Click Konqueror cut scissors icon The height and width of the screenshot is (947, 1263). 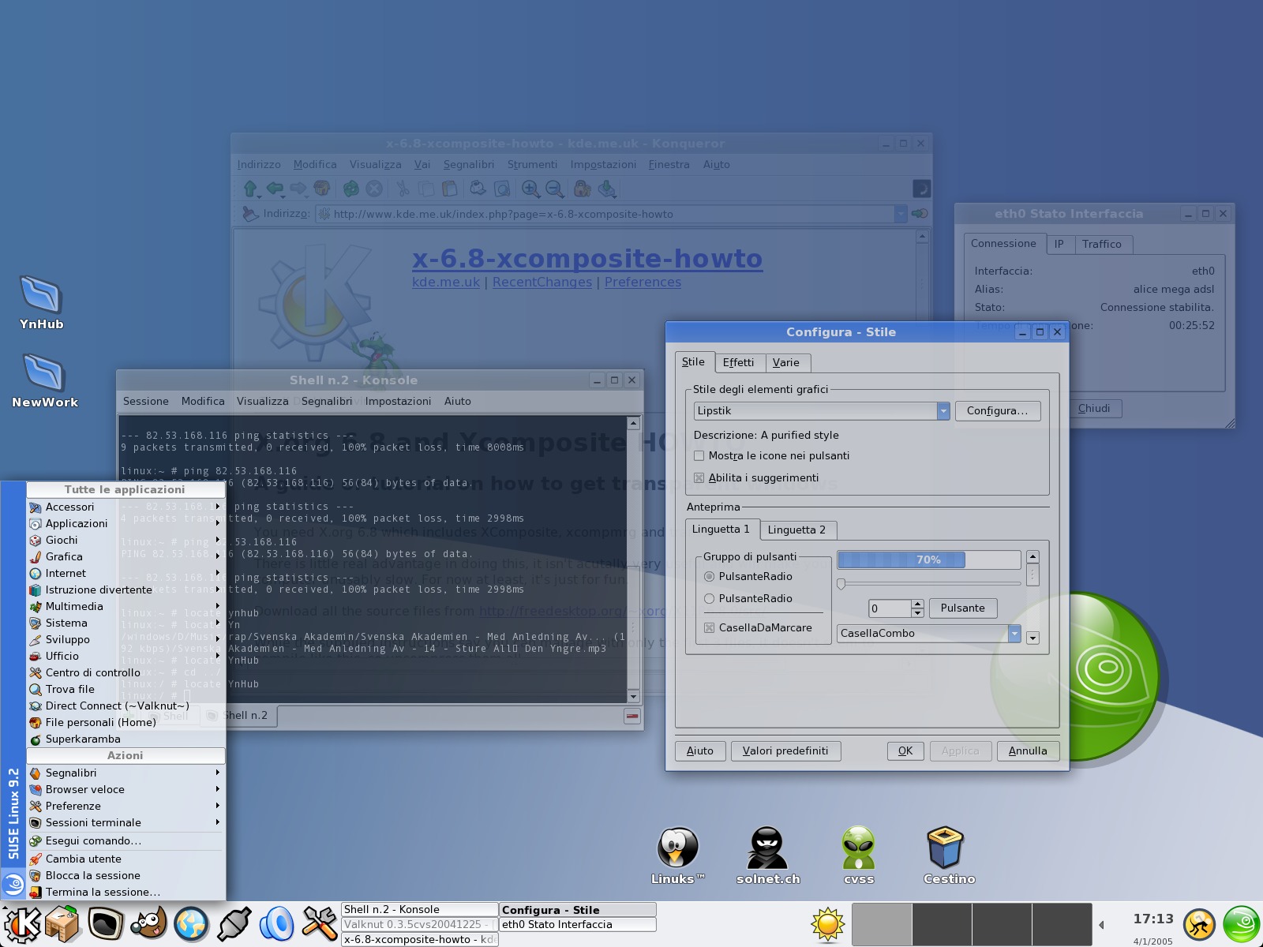click(x=403, y=189)
